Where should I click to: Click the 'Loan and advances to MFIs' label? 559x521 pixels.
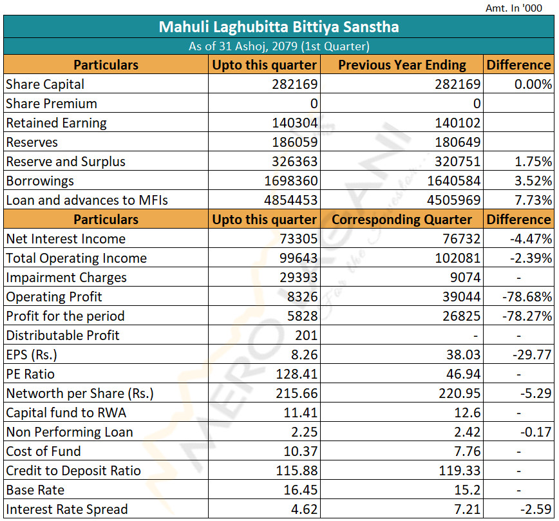[x=87, y=200]
